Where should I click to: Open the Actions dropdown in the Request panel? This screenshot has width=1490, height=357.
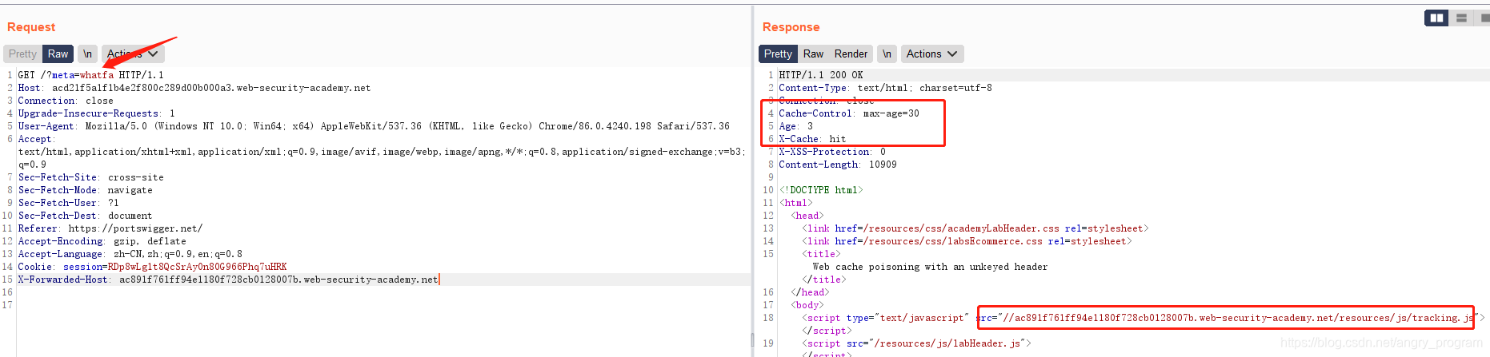coord(132,54)
